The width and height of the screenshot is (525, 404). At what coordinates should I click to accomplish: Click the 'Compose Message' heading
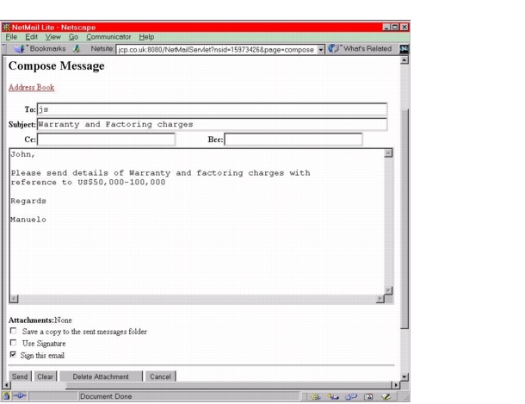57,65
